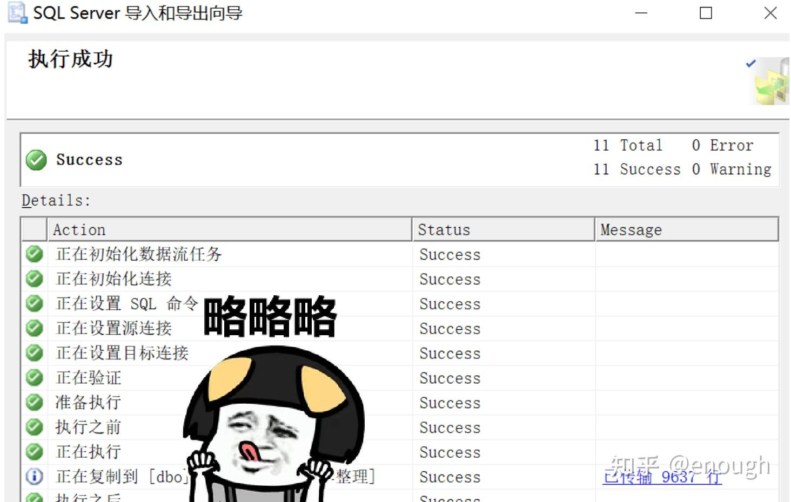This screenshot has height=502, width=791.
Task: Click the 执行成功 page heading
Action: (71, 59)
